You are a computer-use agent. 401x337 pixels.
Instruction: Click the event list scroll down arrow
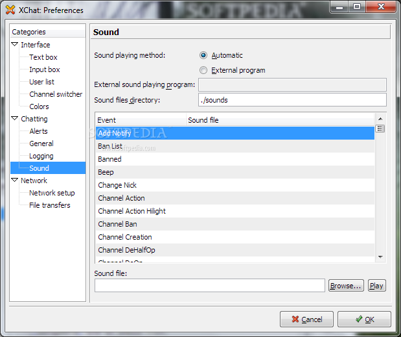(x=380, y=256)
